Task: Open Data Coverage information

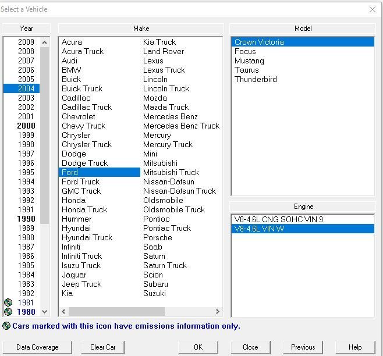Action: [x=37, y=347]
